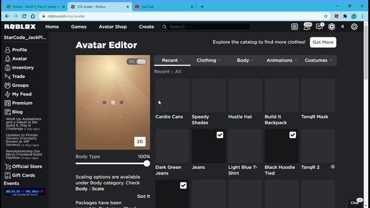Open Inventory backpack icon in sidebar
Image resolution: width=370 pixels, height=208 pixels.
click(x=8, y=68)
